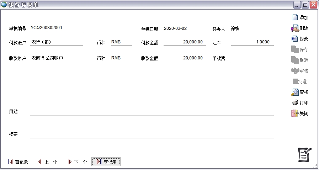This screenshot has width=319, height=170.
Task: Click the empty 手续费 (fee) field
Action: point(252,58)
